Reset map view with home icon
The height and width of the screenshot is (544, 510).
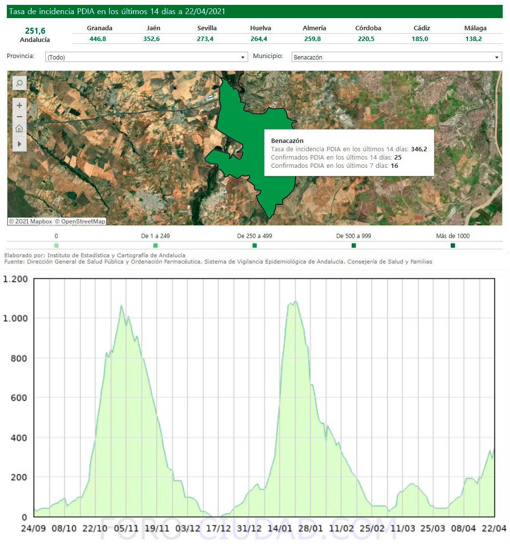(x=19, y=129)
